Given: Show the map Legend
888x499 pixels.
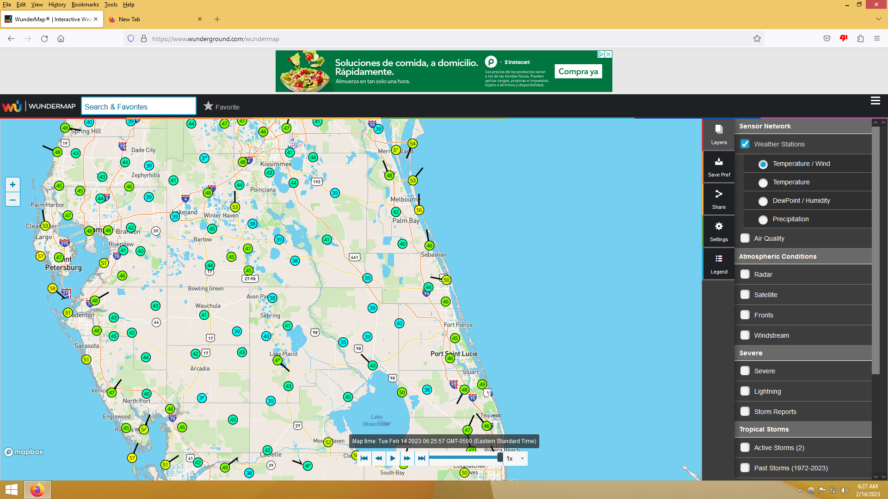Looking at the screenshot, I should point(718,263).
